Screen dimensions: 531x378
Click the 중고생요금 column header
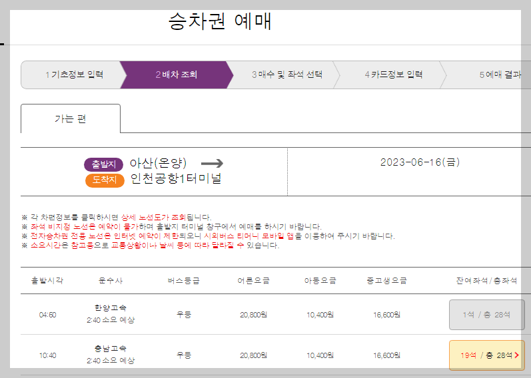pos(386,281)
